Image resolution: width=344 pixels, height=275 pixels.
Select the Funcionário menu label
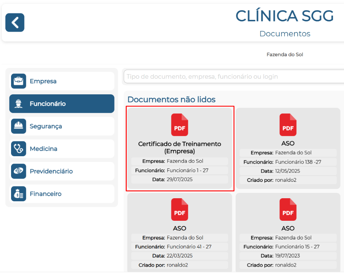(48, 104)
